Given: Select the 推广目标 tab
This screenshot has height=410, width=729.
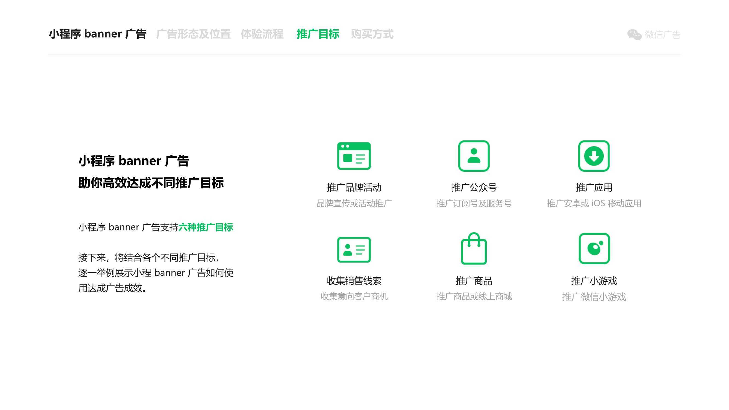Looking at the screenshot, I should click(x=318, y=34).
